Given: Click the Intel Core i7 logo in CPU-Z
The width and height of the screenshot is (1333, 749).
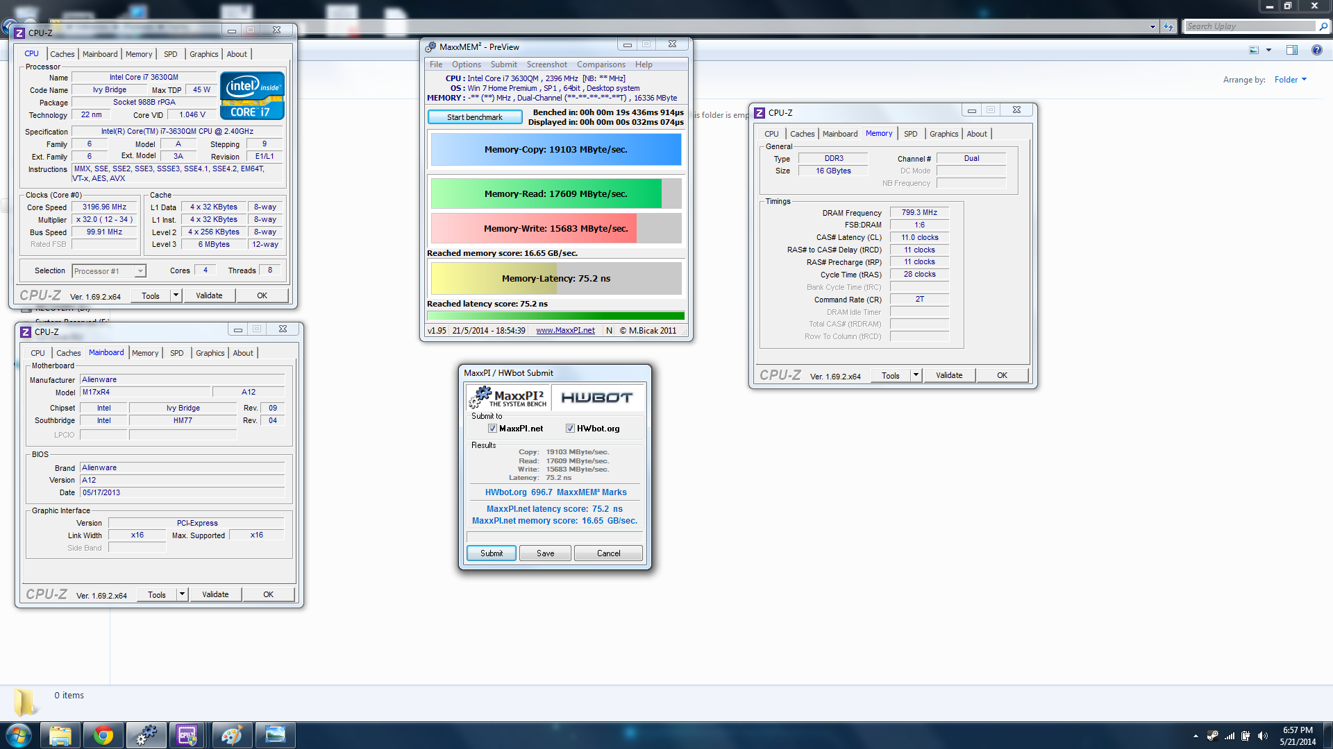Looking at the screenshot, I should pos(252,96).
